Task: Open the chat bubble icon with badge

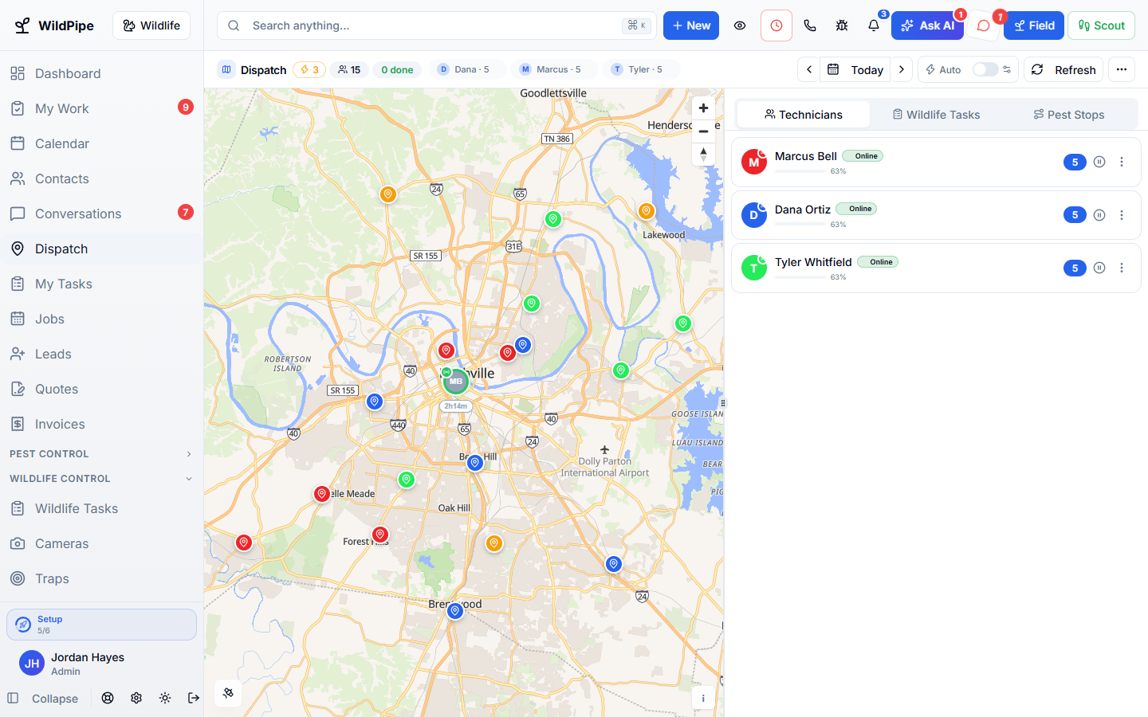Action: tap(984, 25)
